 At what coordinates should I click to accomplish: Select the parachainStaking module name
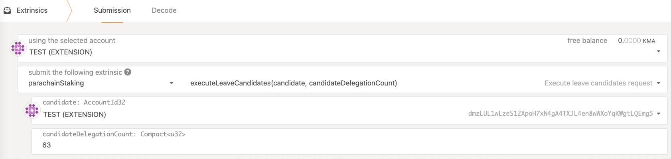[x=56, y=83]
